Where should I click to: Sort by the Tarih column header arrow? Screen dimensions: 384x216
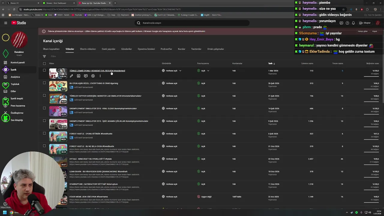(x=274, y=64)
